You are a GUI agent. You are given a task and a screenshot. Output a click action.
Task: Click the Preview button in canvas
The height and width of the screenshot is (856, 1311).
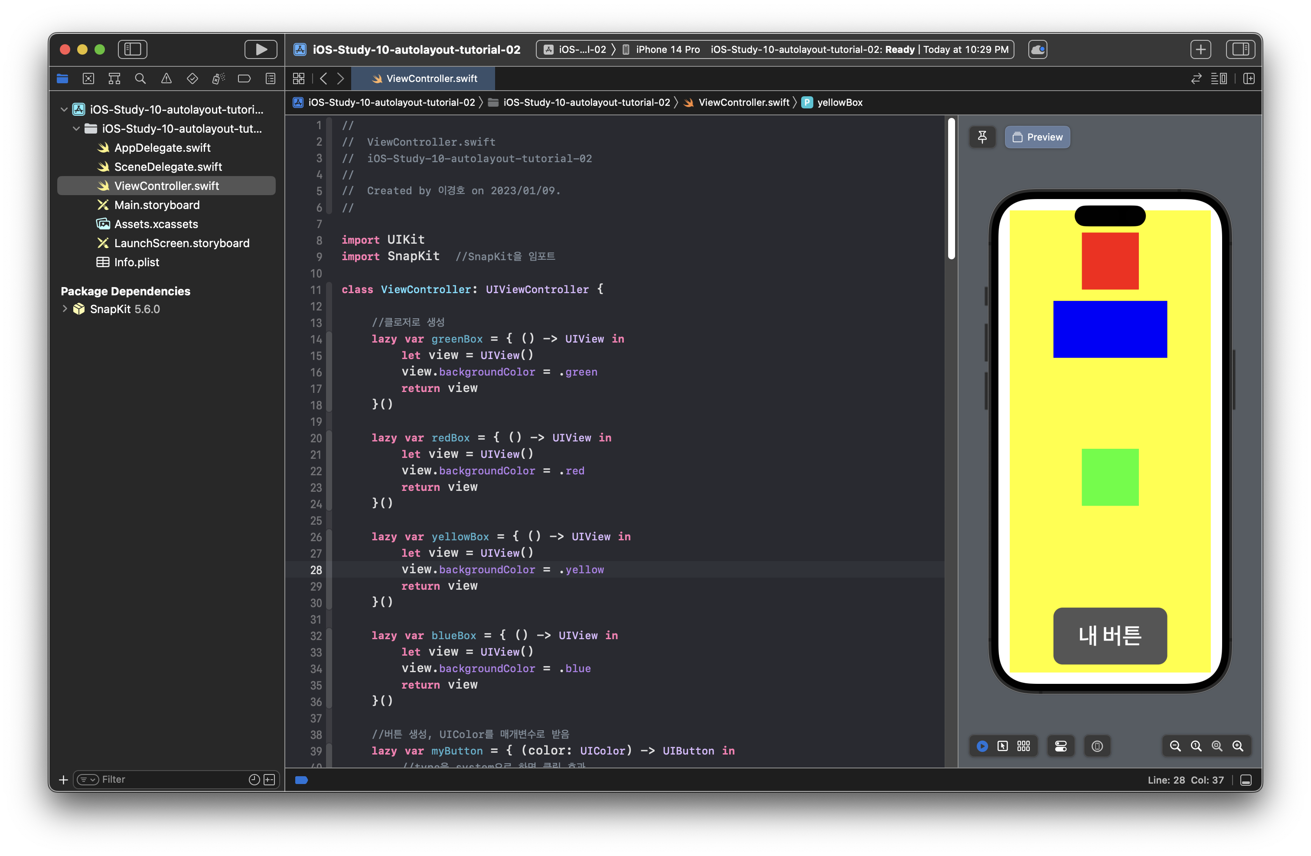coord(1037,137)
